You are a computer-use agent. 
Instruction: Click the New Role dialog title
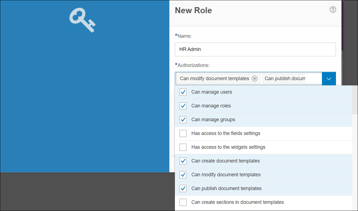(x=193, y=10)
